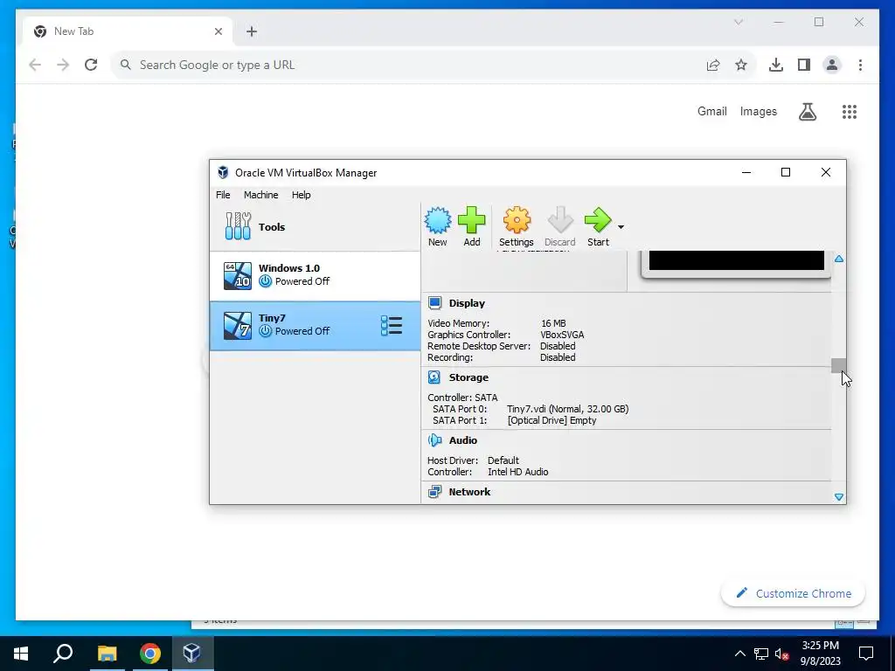Click the Tiny7.vdi storage entry
895x671 pixels.
(x=568, y=409)
